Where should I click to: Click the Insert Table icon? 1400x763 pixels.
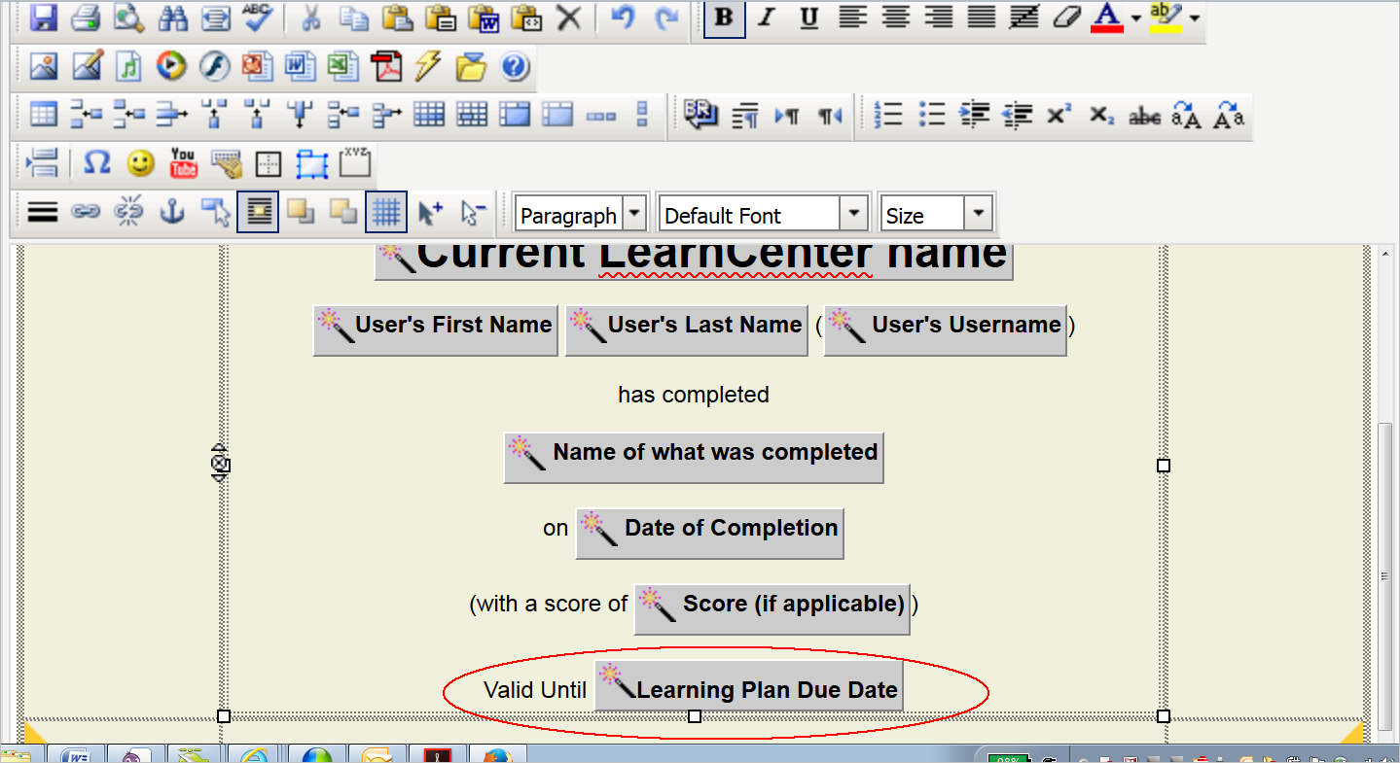(x=44, y=115)
